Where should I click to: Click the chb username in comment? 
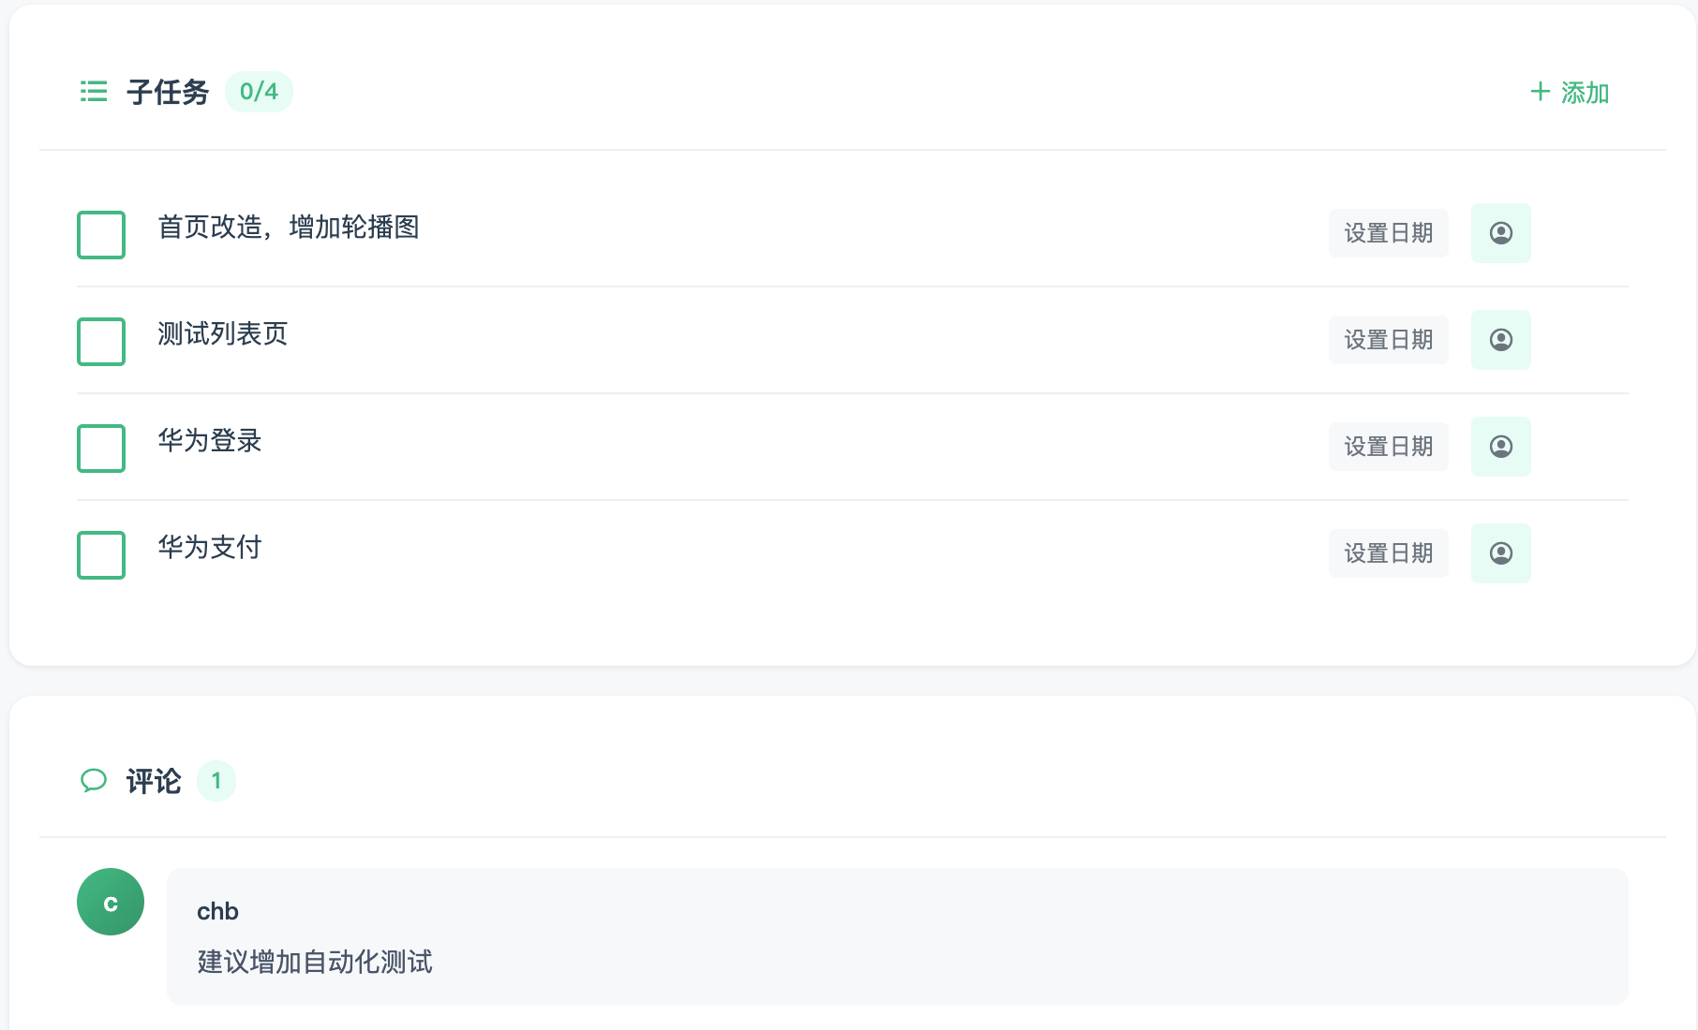pyautogui.click(x=217, y=911)
